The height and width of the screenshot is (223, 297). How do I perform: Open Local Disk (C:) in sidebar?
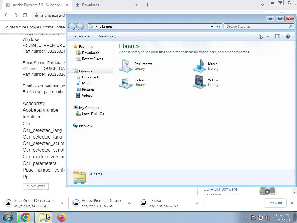(93, 114)
